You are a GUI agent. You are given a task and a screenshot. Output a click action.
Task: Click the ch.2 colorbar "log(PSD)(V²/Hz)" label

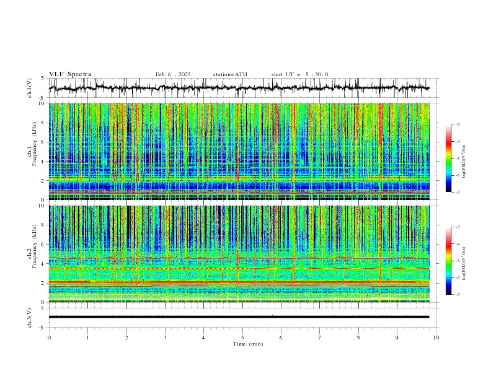tap(464, 264)
